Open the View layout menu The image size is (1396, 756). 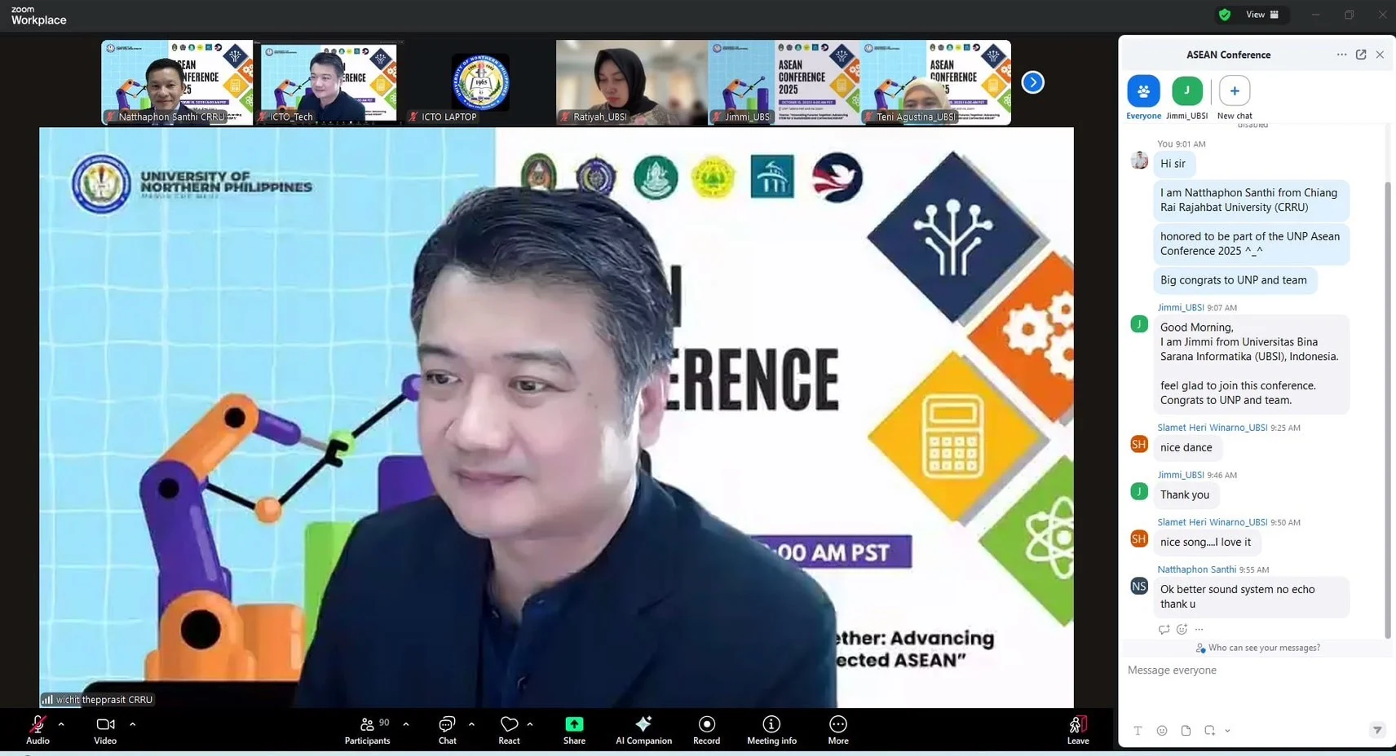(1261, 15)
